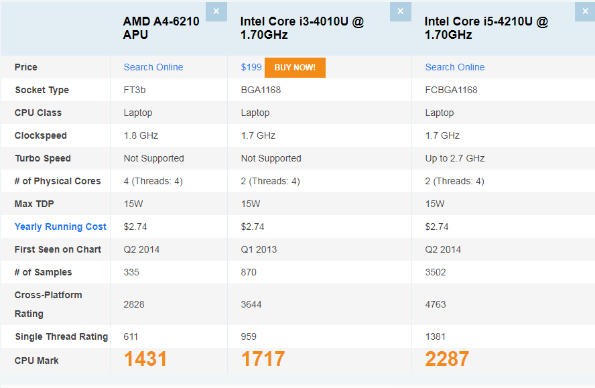Select the AMD A4-6210 APU heading

pos(161,28)
